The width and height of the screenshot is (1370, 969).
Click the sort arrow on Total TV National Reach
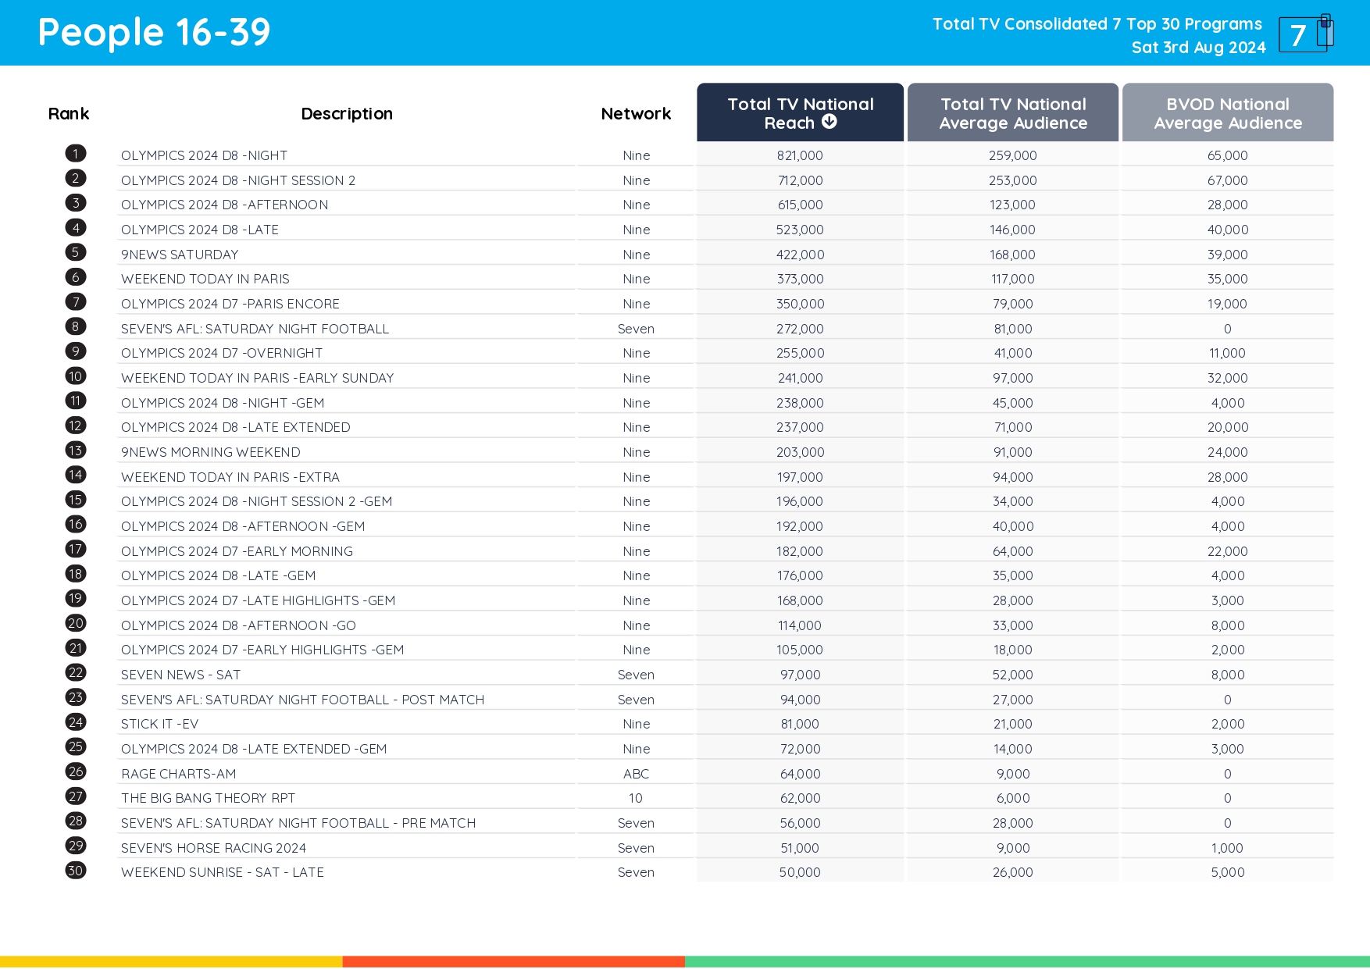point(829,122)
